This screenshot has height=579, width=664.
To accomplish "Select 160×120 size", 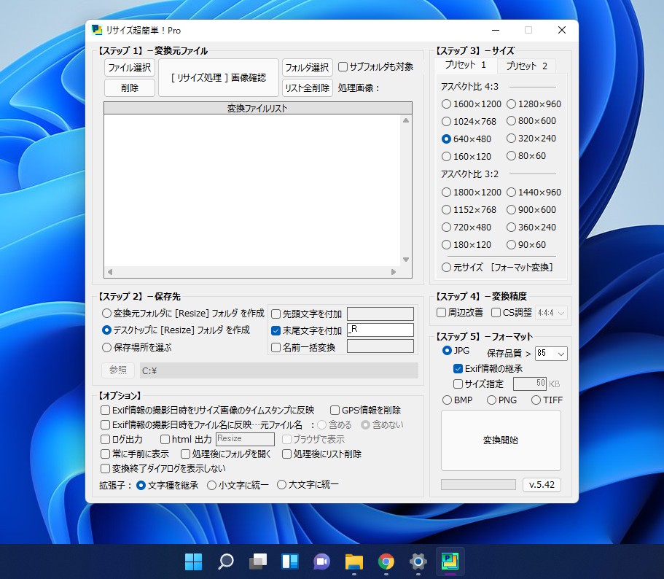I will tap(466, 156).
